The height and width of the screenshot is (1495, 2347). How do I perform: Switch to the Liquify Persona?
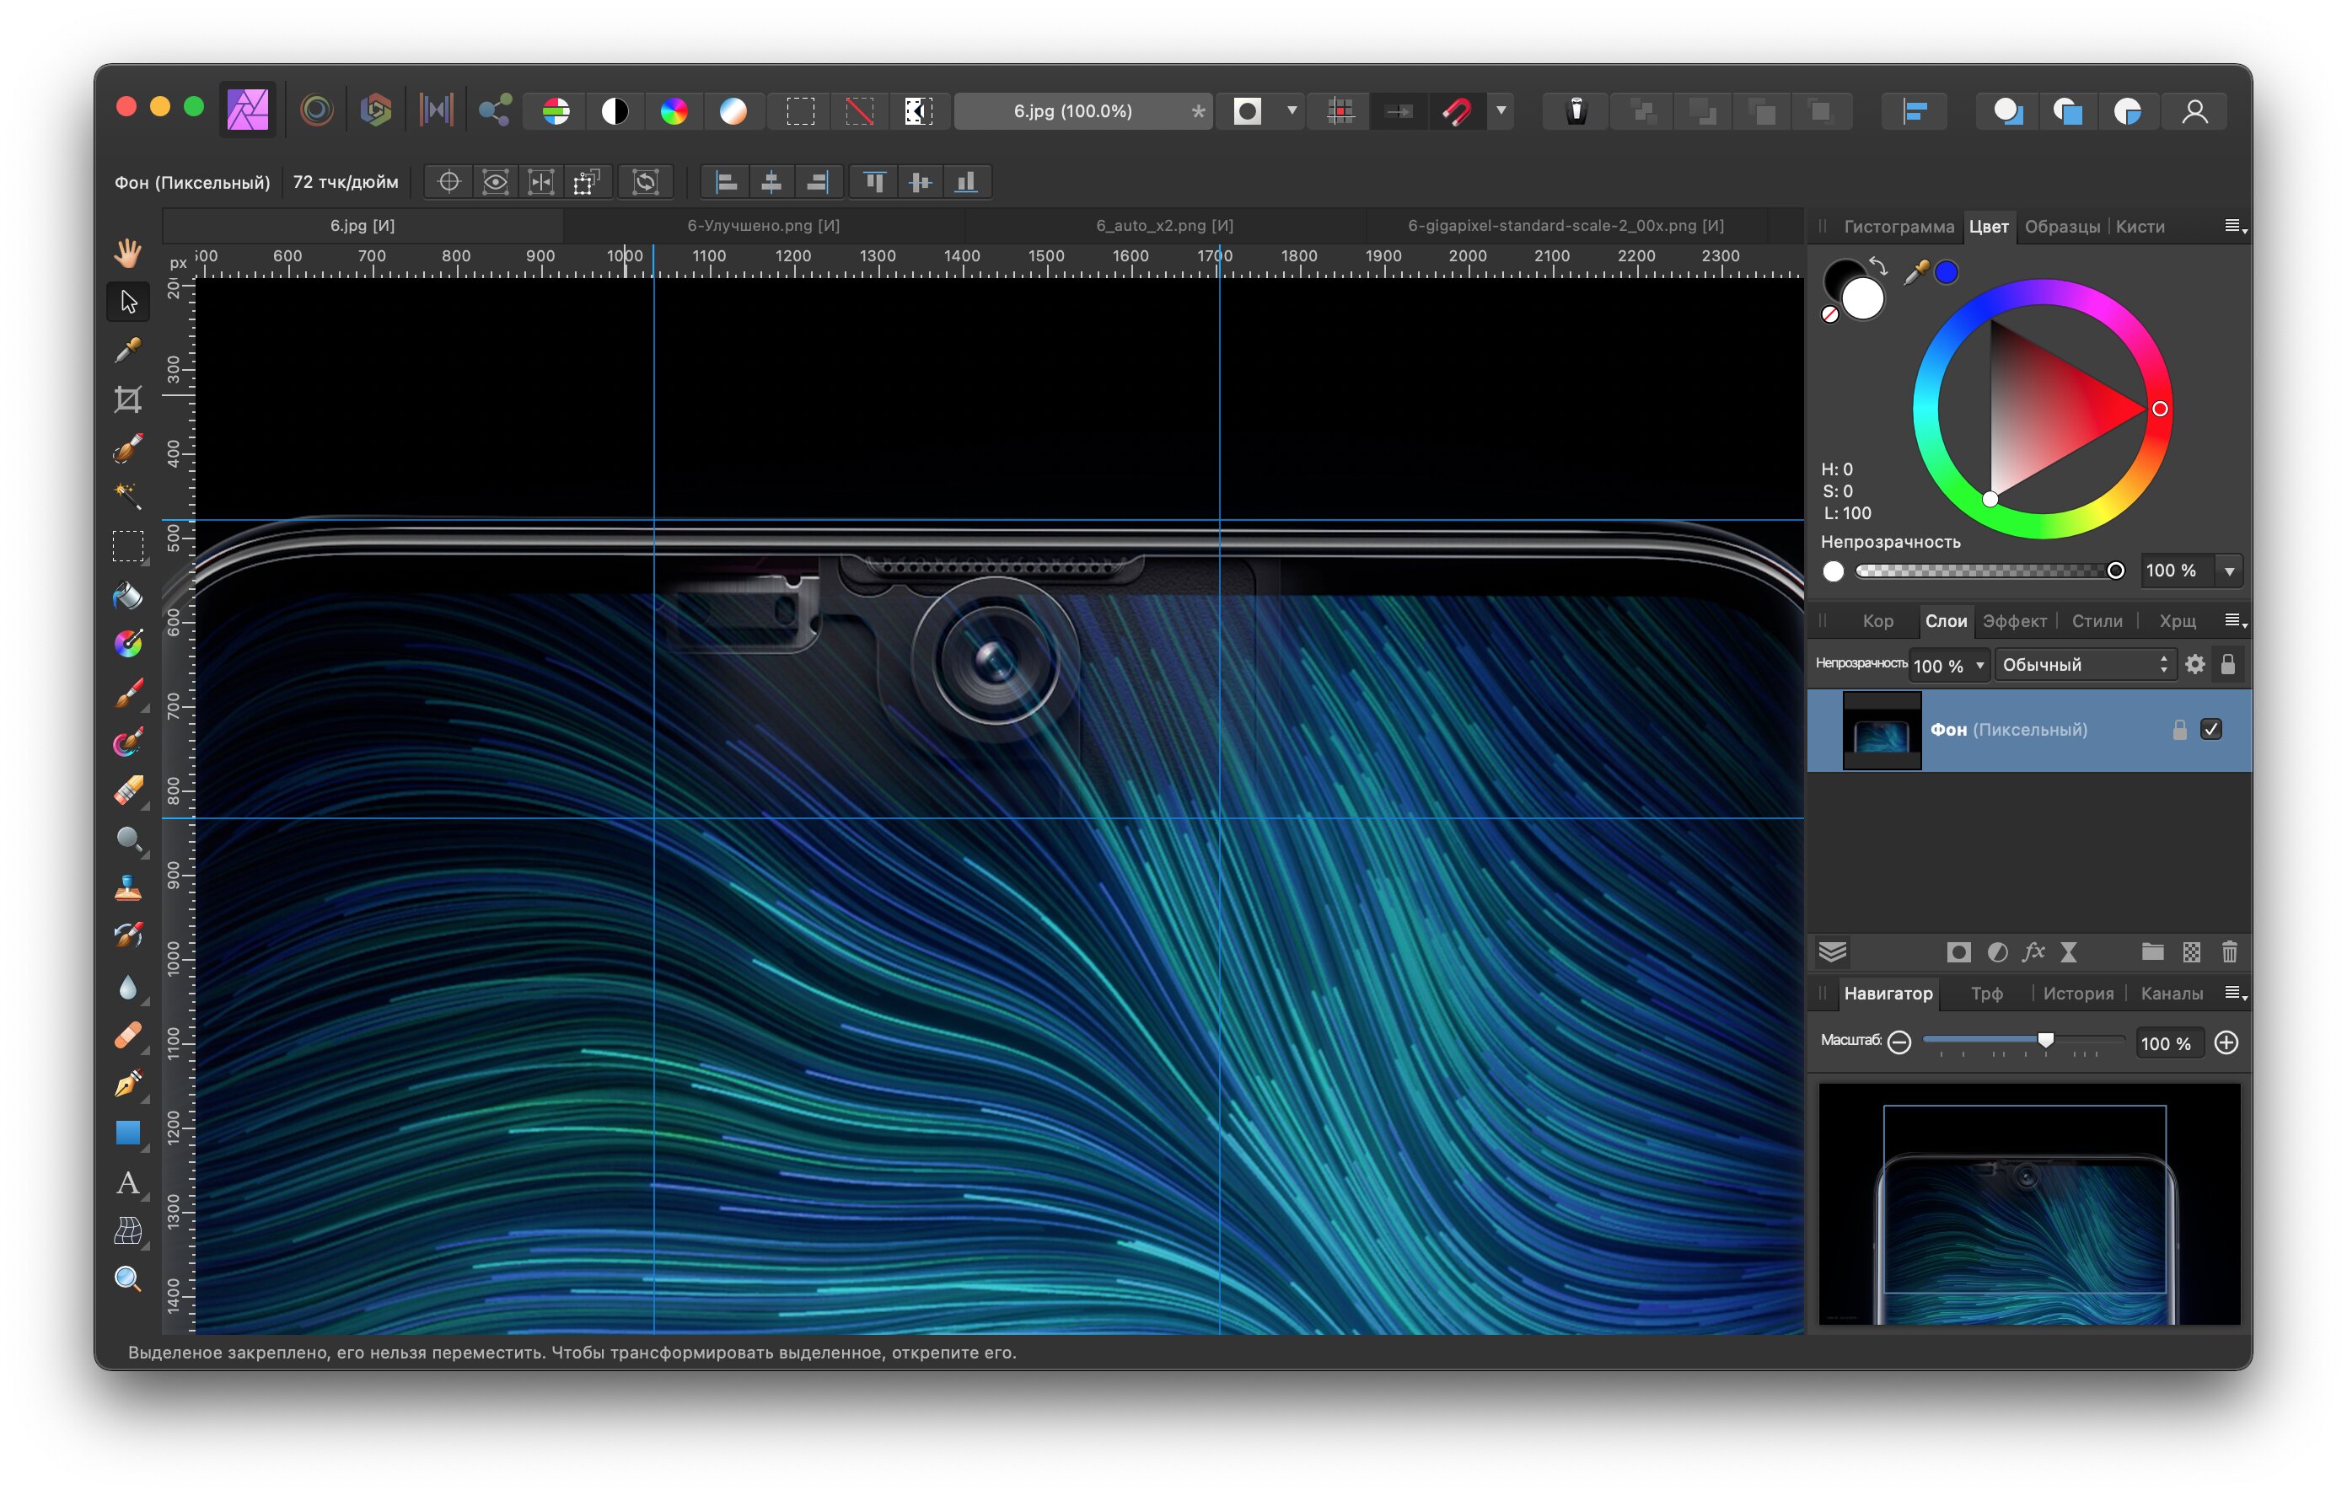click(317, 110)
